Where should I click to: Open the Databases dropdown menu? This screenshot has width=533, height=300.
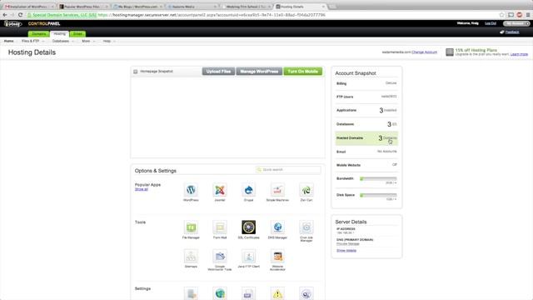pos(63,41)
